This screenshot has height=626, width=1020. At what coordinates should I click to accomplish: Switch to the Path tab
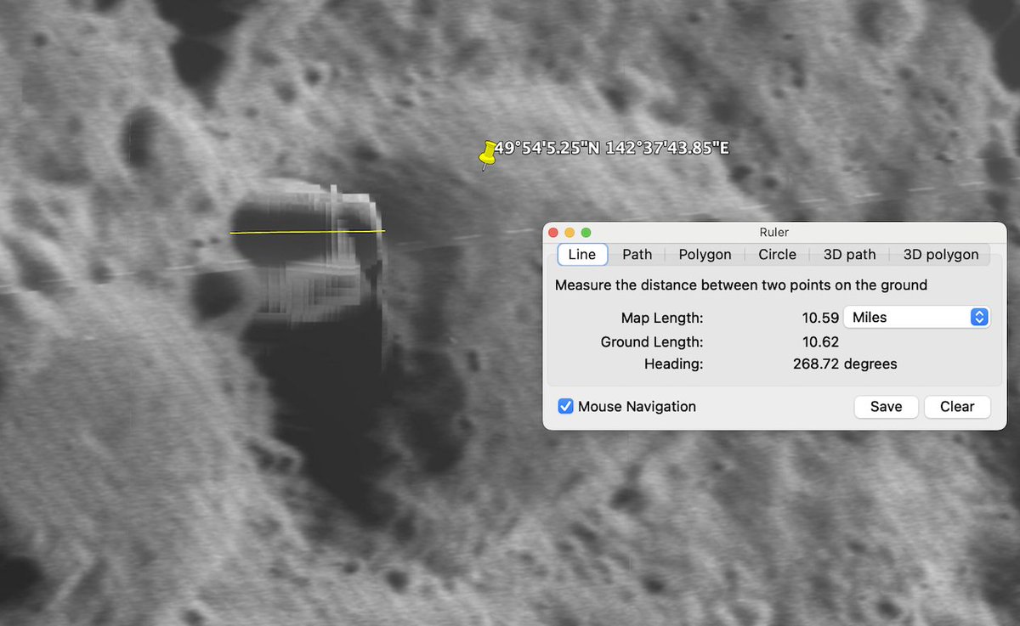(637, 254)
